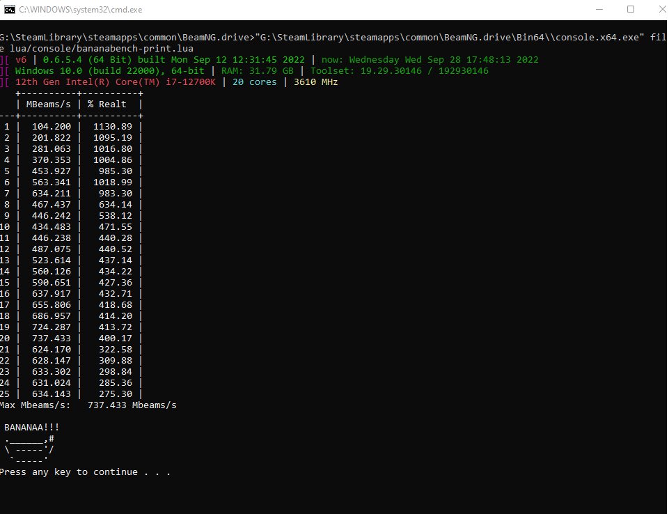The height and width of the screenshot is (514, 669).
Task: Click the value 201.822 in row 2
Action: pyautogui.click(x=52, y=137)
